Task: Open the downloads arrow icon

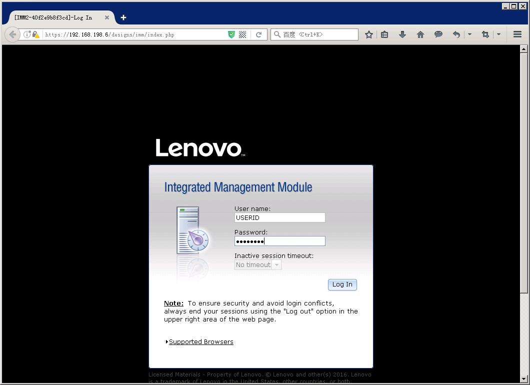Action: 402,34
